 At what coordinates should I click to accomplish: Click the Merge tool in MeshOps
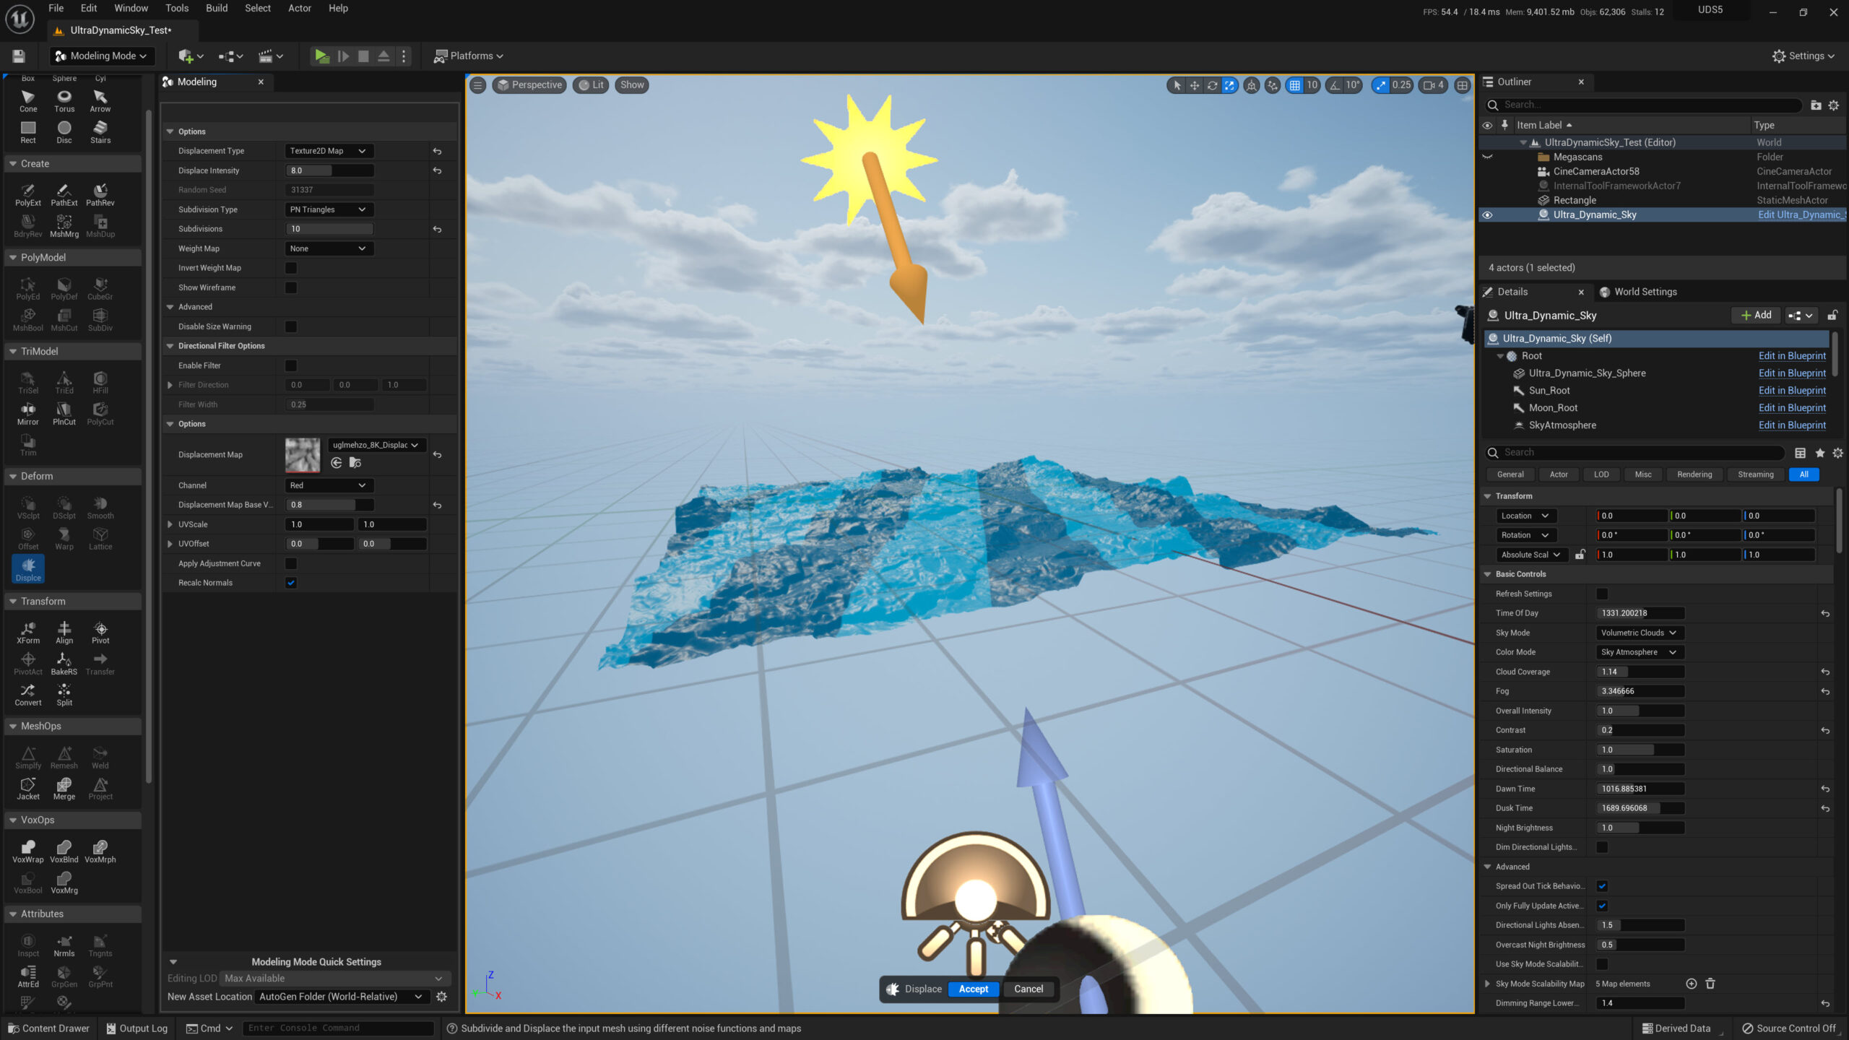(64, 788)
